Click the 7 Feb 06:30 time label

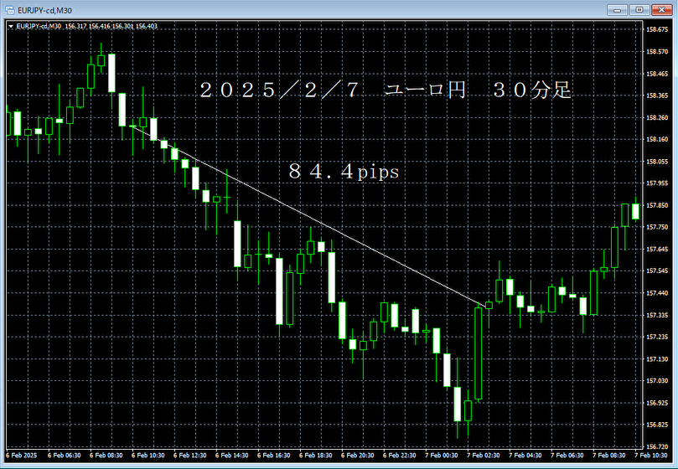[567, 455]
